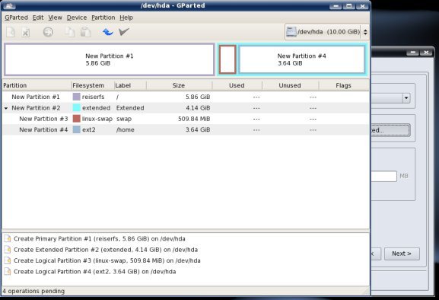The width and height of the screenshot is (439, 300).
Task: Click the Paste partition toolbar icon
Action: tap(85, 32)
